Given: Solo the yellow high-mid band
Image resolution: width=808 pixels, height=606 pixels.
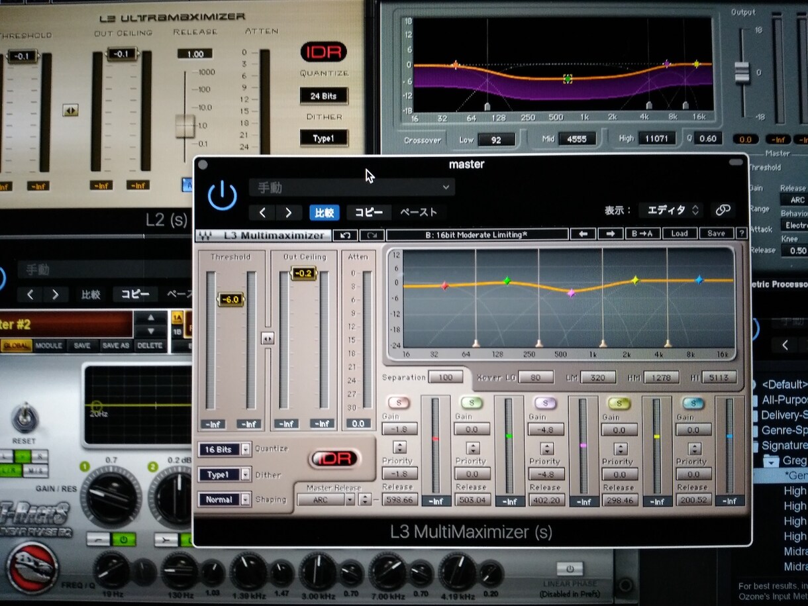Looking at the screenshot, I should (619, 403).
